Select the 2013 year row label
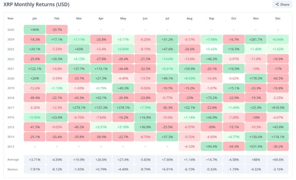Image resolution: width=296 pixels, height=180 pixels. pyautogui.click(x=10, y=146)
